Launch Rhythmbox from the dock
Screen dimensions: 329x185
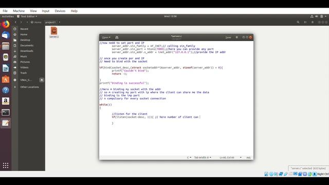click(6, 57)
